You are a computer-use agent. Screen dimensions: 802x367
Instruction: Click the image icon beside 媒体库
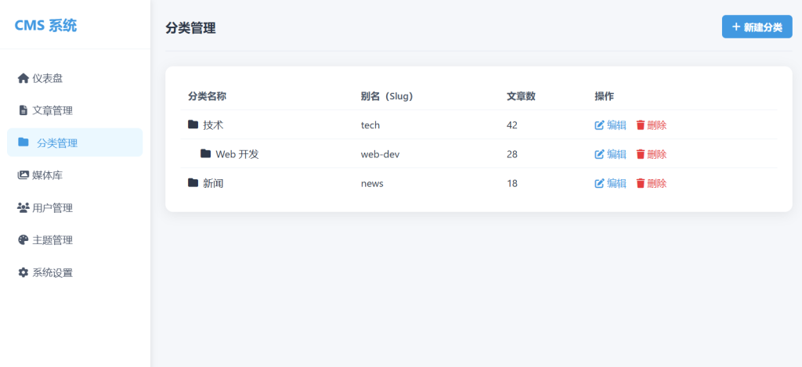pyautogui.click(x=23, y=175)
